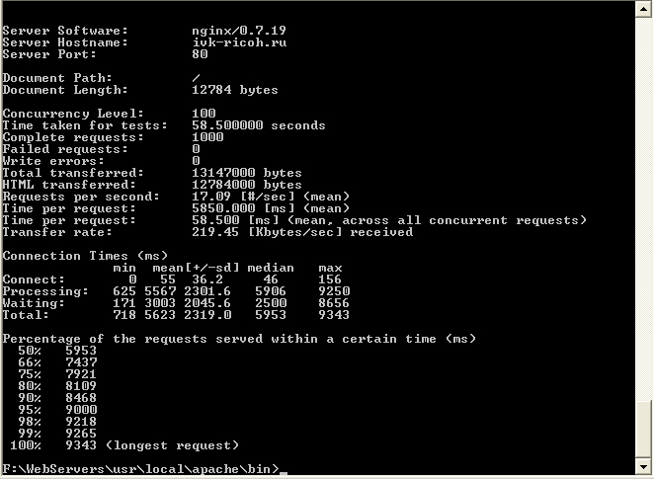654x479 pixels.
Task: Click the Concurrency Level value 100
Action: pyautogui.click(x=204, y=114)
